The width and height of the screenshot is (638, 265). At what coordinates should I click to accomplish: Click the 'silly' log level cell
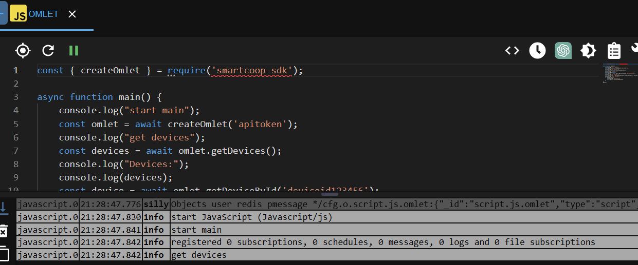click(156, 204)
